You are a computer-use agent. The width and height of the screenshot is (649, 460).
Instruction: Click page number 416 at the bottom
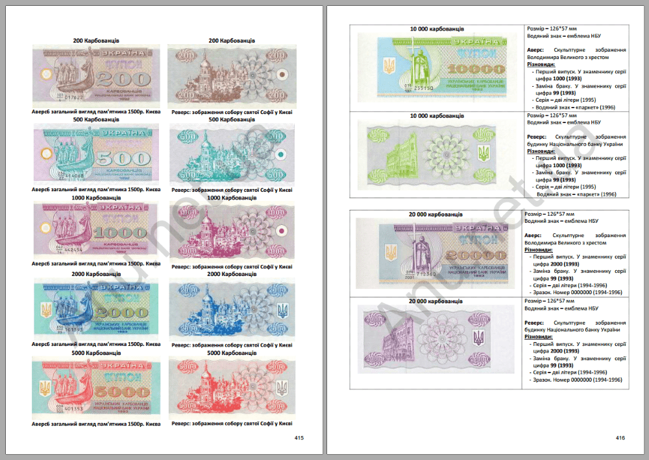(620, 438)
